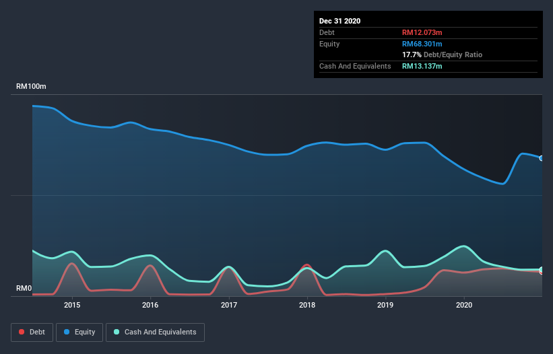The width and height of the screenshot is (553, 354).
Task: Click Cash And Equivalents label in tooltip
Action: click(x=355, y=66)
